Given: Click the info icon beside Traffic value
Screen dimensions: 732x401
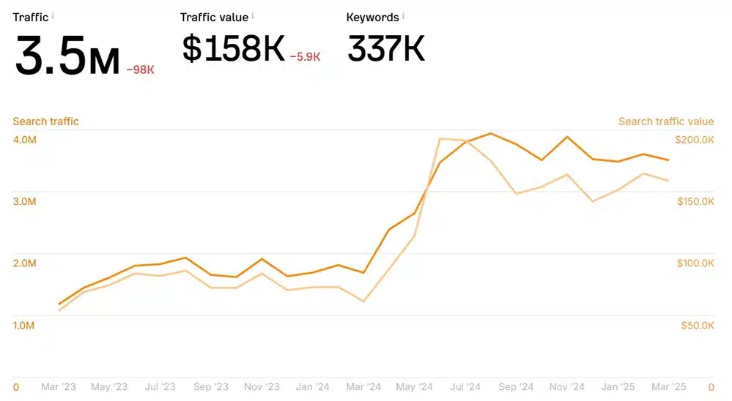Looking at the screenshot, I should (254, 15).
